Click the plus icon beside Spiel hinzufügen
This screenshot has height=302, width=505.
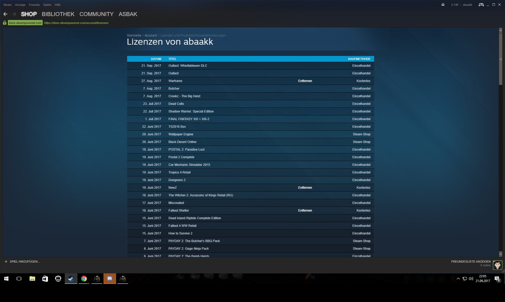6,262
